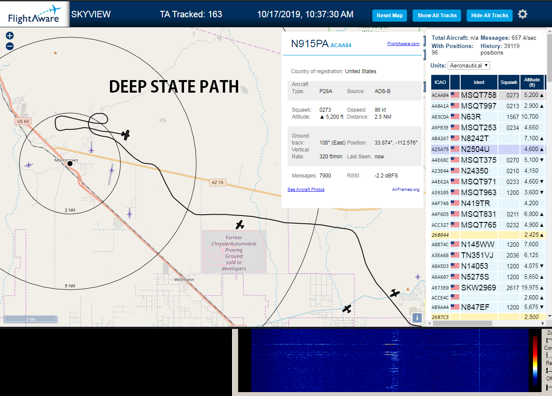Click the Zoom slider in waterfall panel
The image size is (552, 396).
(x=549, y=341)
